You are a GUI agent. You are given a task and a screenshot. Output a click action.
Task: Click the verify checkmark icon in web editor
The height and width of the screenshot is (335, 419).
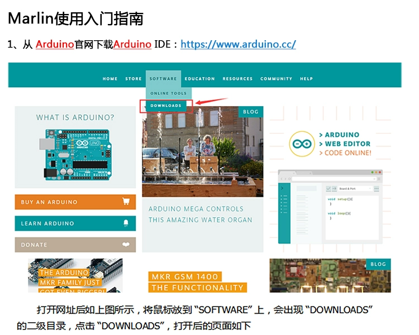click(x=328, y=189)
